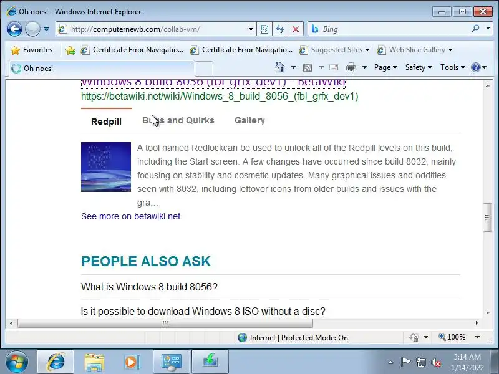Viewport: 499px width, 374px height.
Task: Open the first Certificate Error Navigation favorite
Action: click(132, 50)
